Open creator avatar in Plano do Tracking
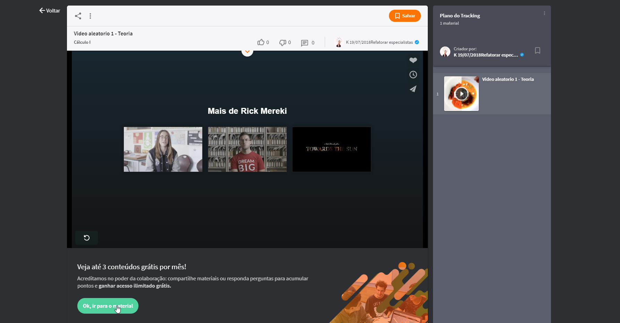Viewport: 620px width, 323px height. 445,52
